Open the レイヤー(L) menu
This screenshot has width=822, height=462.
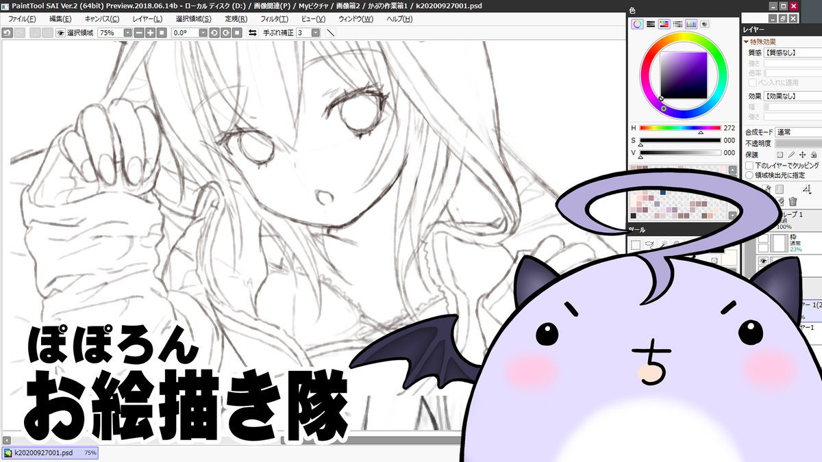coord(148,19)
